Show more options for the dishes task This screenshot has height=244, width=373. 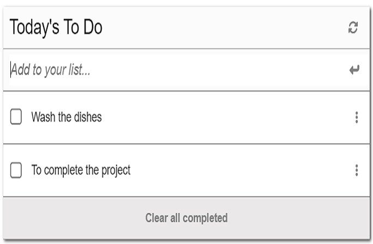[356, 117]
